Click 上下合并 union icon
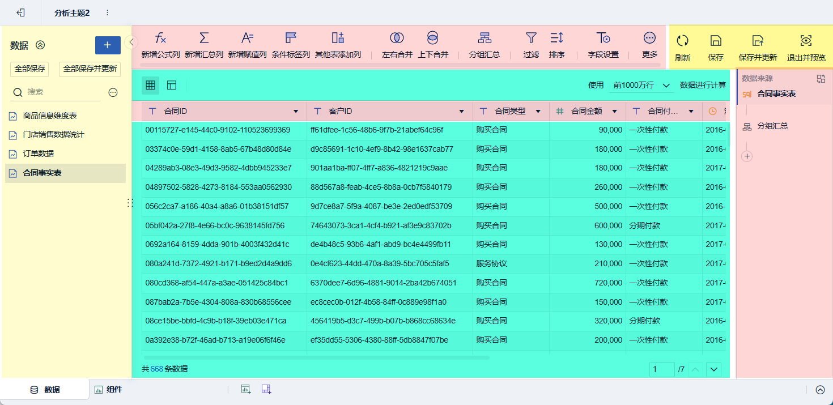The width and height of the screenshot is (833, 405). point(432,38)
